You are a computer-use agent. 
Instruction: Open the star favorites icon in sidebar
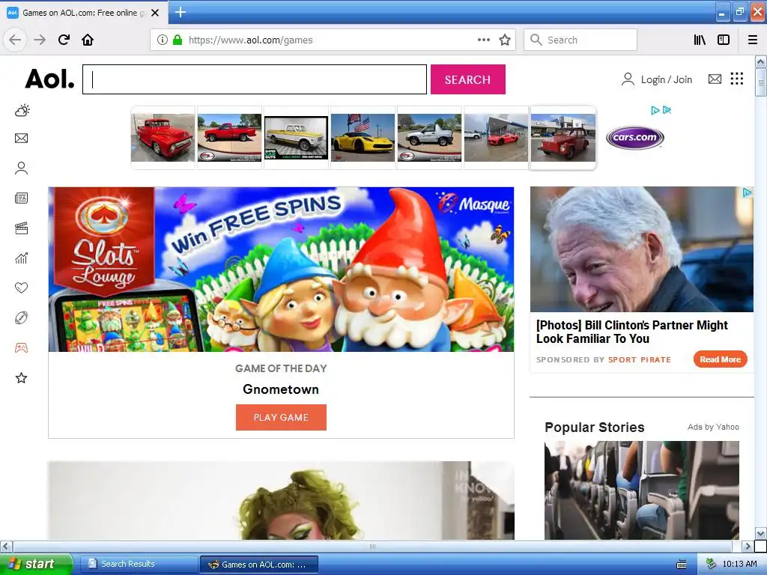21,378
